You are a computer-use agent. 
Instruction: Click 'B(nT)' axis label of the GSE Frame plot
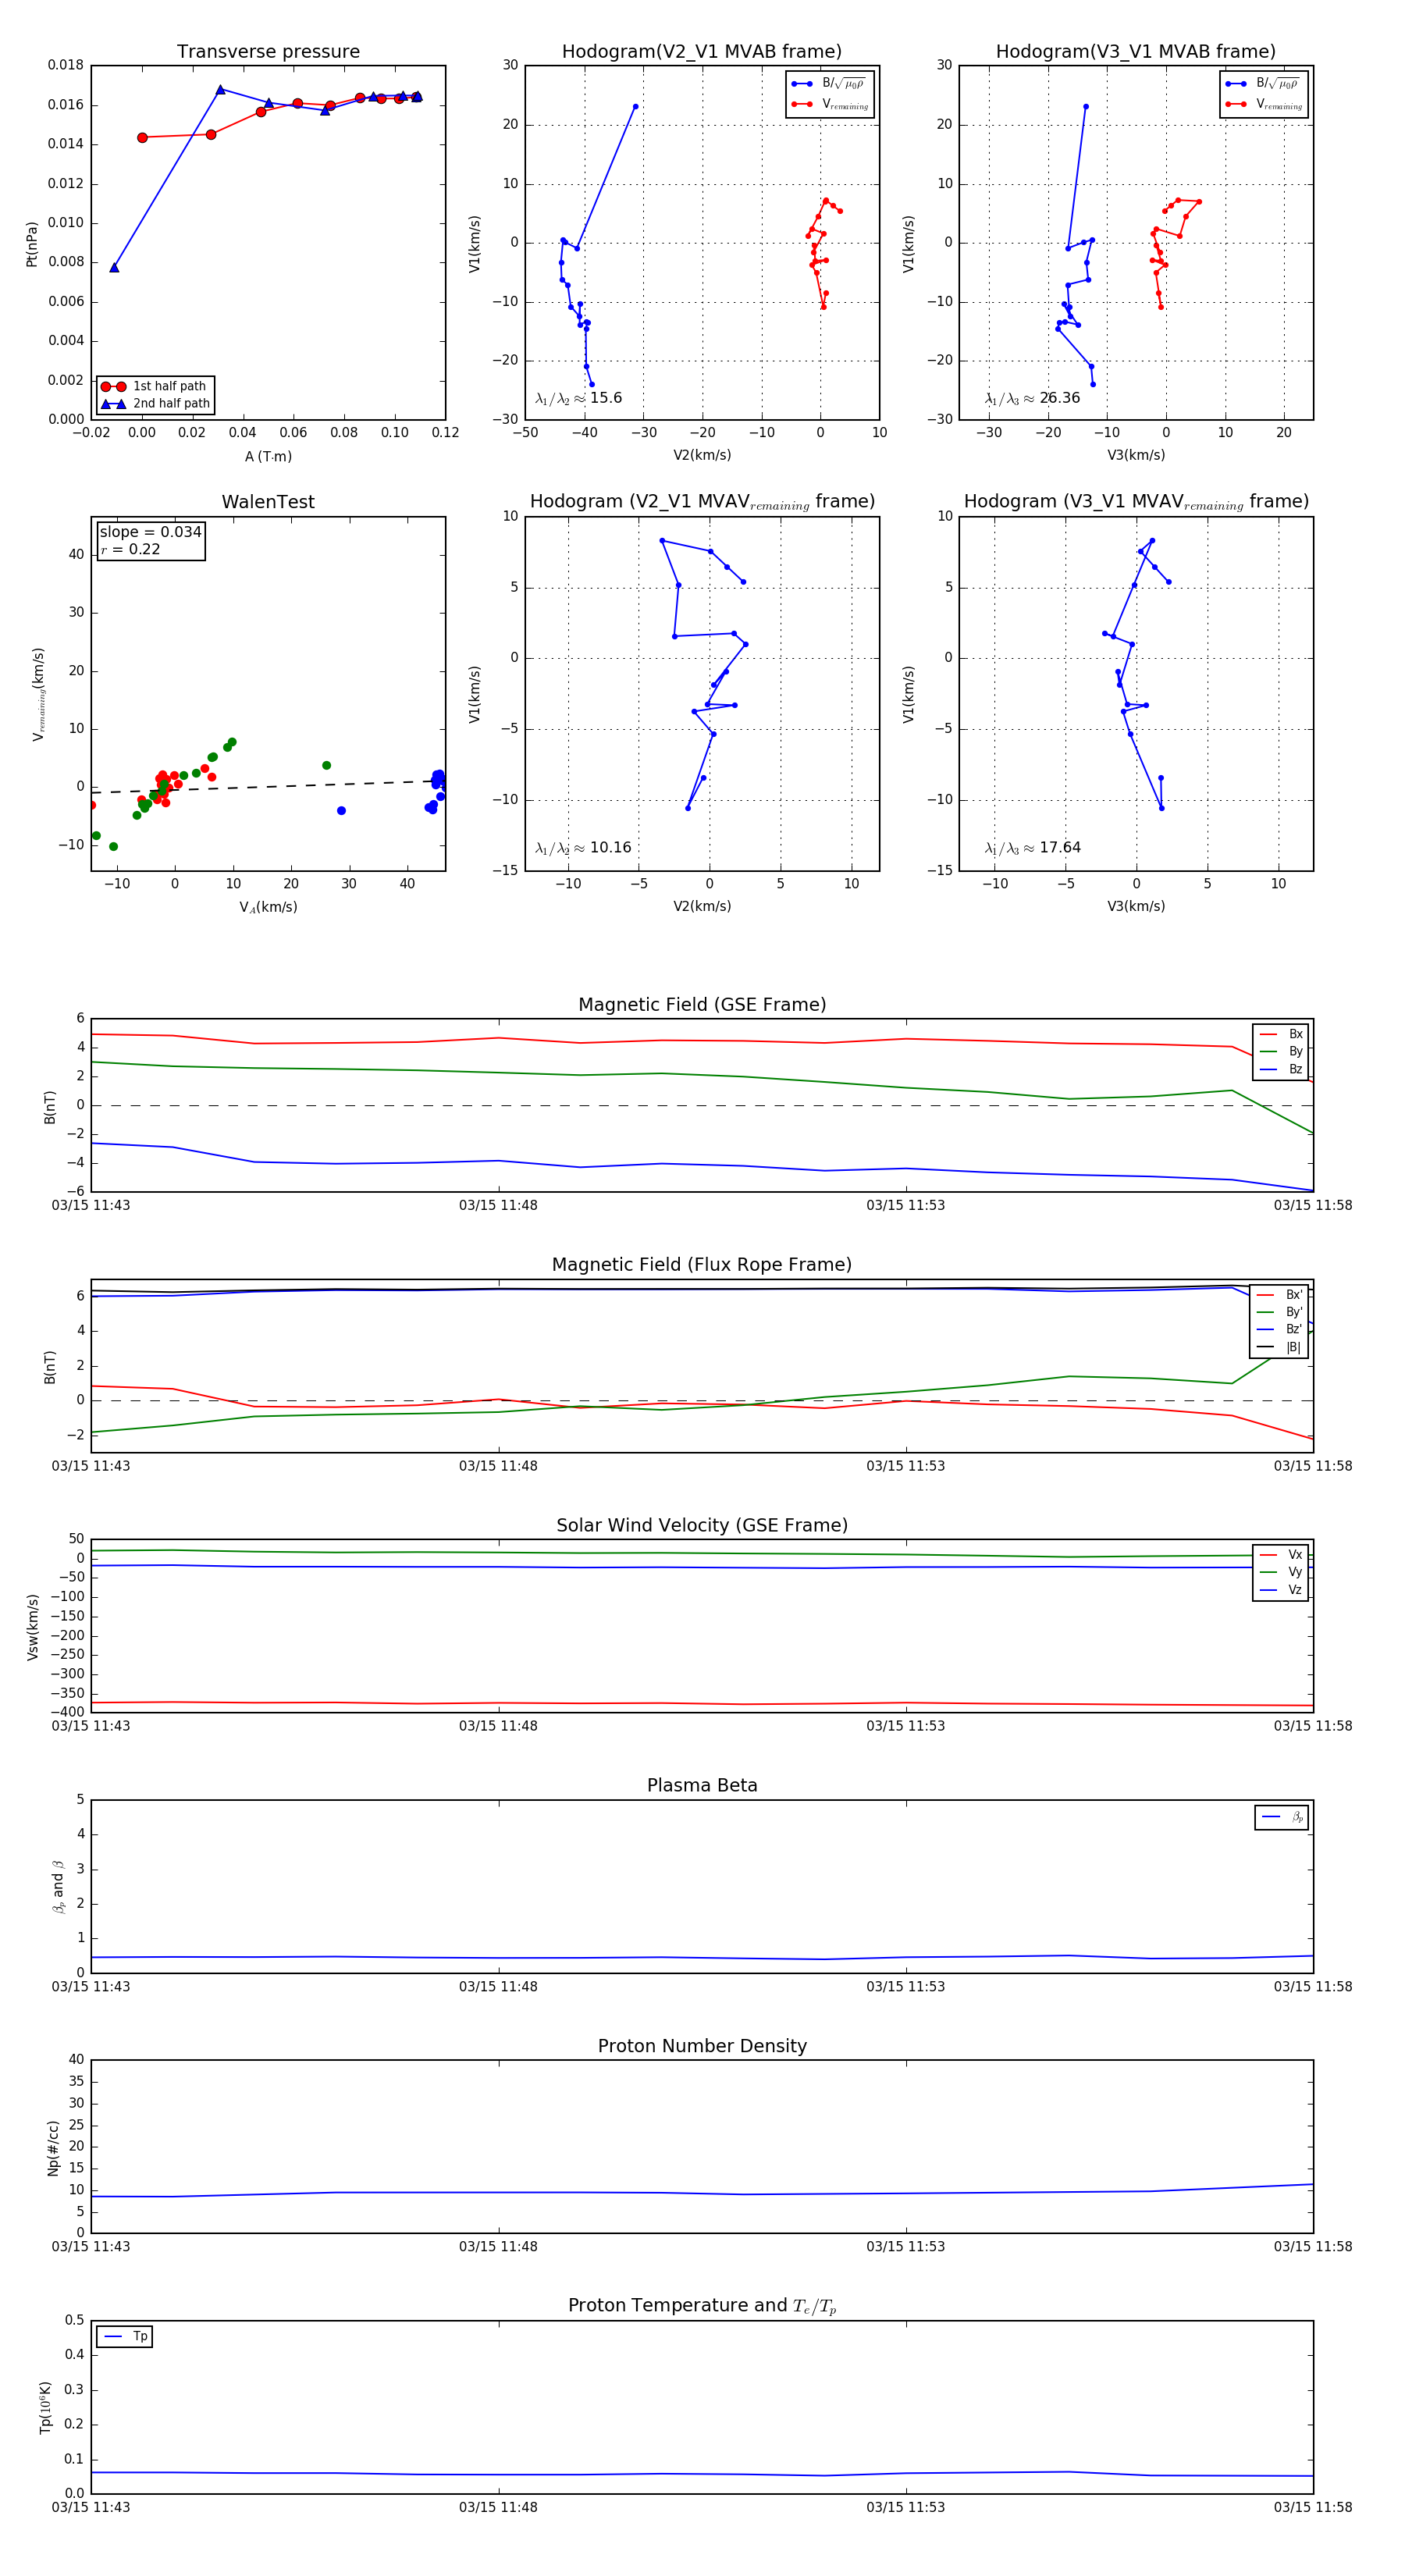pos(50,1107)
